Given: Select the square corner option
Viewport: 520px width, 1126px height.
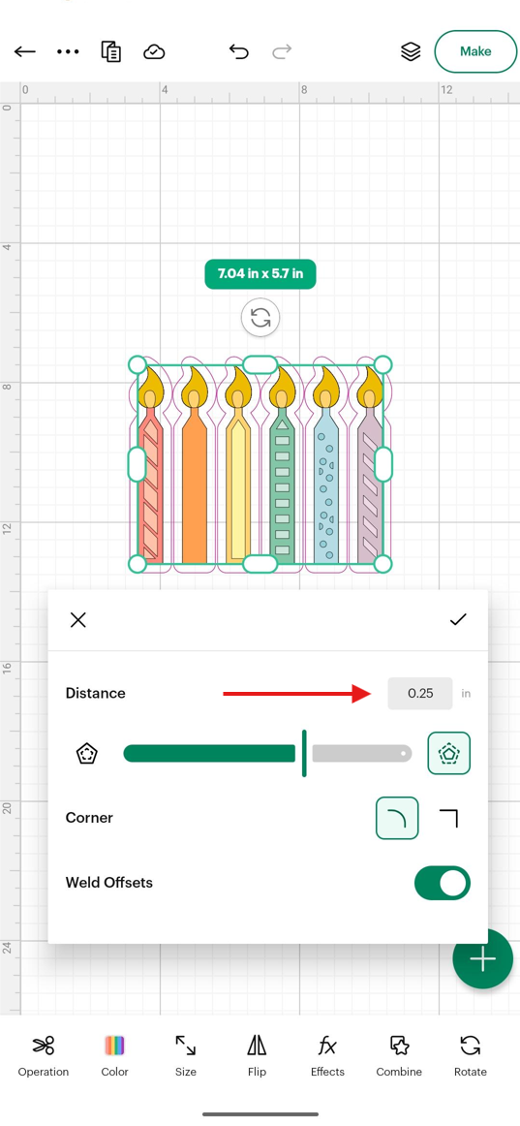Looking at the screenshot, I should coord(448,818).
